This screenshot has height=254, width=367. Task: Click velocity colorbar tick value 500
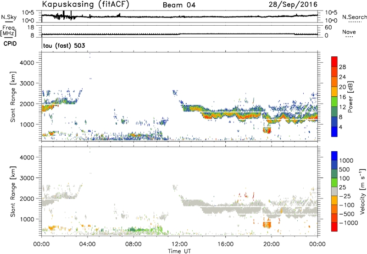click(345, 170)
